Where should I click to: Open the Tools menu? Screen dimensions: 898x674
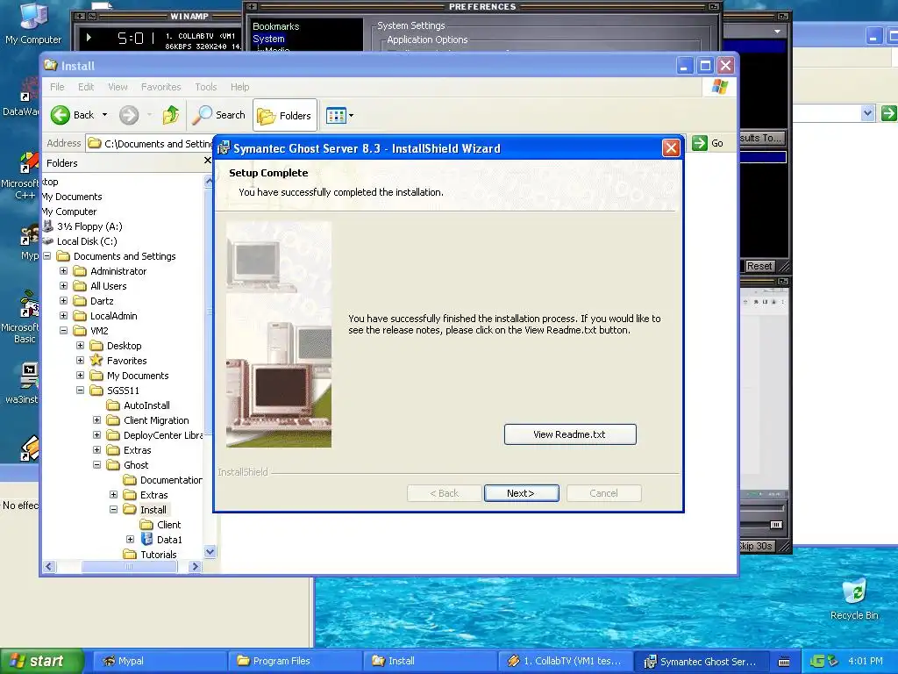[x=205, y=87]
